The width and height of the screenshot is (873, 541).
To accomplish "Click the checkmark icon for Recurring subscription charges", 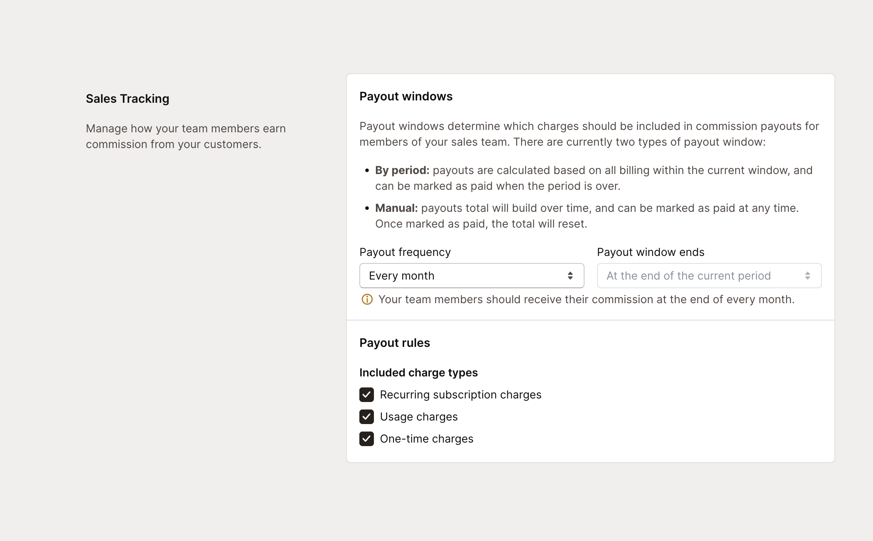I will pyautogui.click(x=366, y=395).
